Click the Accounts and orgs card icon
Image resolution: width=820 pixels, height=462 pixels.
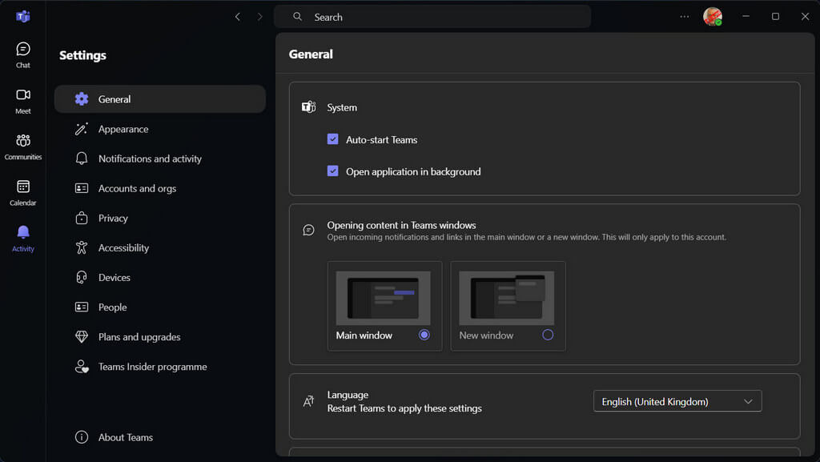pos(82,188)
